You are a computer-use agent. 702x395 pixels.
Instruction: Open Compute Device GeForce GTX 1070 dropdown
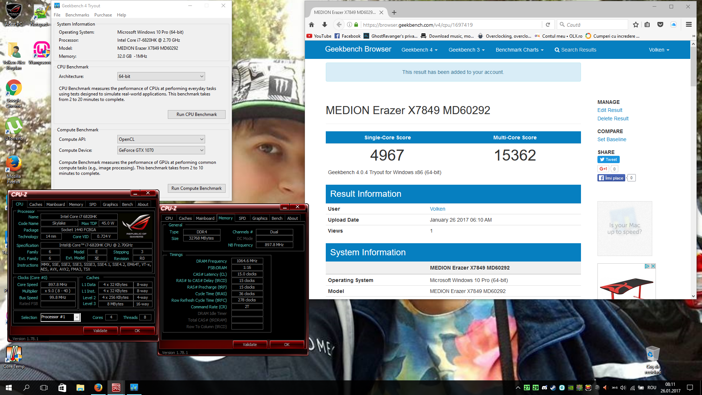tap(161, 150)
